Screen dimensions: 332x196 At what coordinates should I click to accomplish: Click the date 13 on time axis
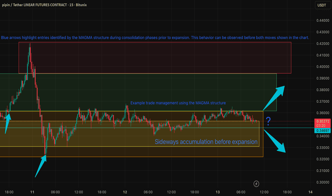pos(218,192)
